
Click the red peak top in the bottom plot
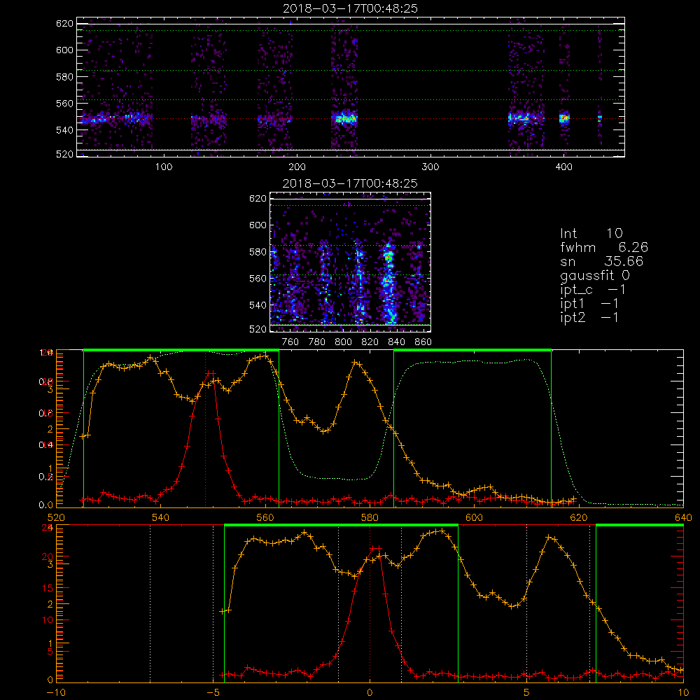(376, 548)
